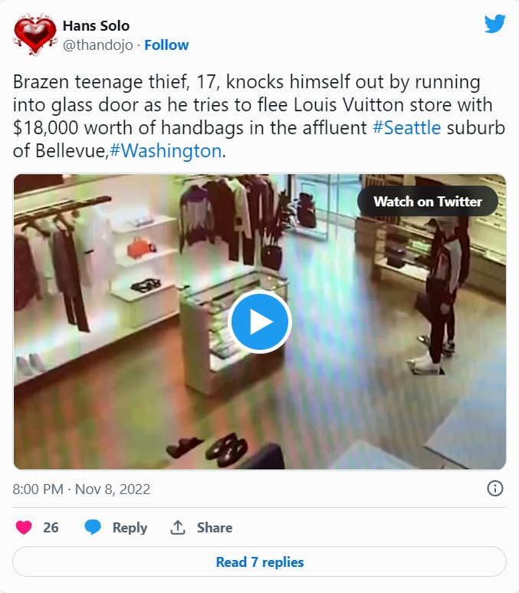Follow the @thandojo account
The height and width of the screenshot is (593, 519).
click(166, 45)
